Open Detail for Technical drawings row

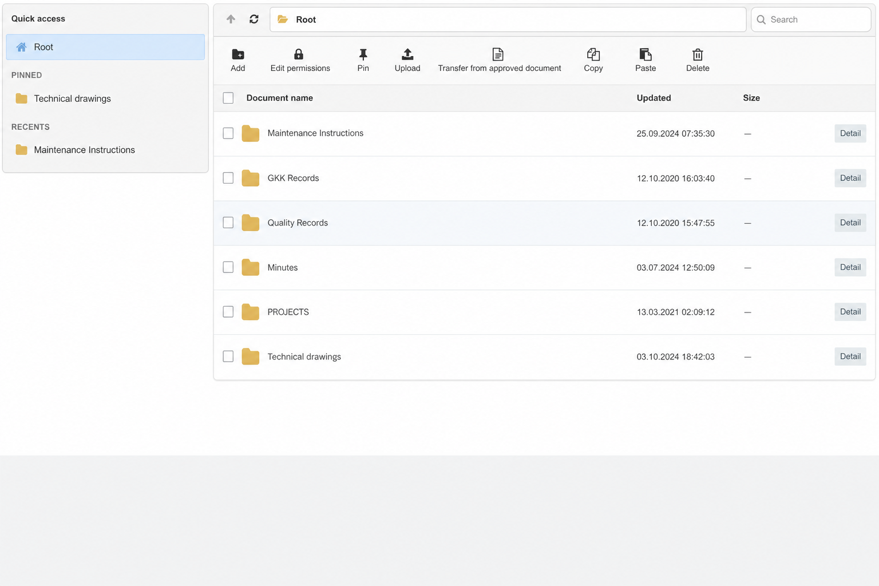tap(850, 357)
